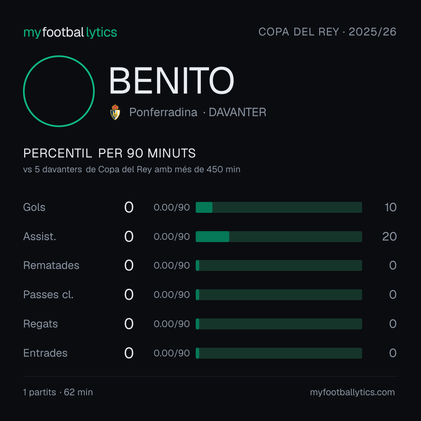Click the Assist. percentile value 20
The height and width of the screenshot is (421, 421).
pyautogui.click(x=389, y=237)
